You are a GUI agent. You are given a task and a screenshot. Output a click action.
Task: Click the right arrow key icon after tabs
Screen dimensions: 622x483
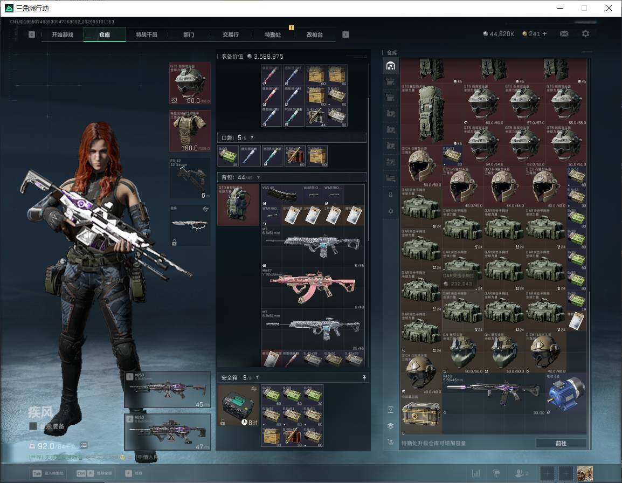coord(345,34)
